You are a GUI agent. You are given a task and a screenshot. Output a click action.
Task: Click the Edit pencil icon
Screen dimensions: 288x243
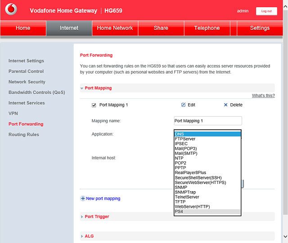[183, 105]
